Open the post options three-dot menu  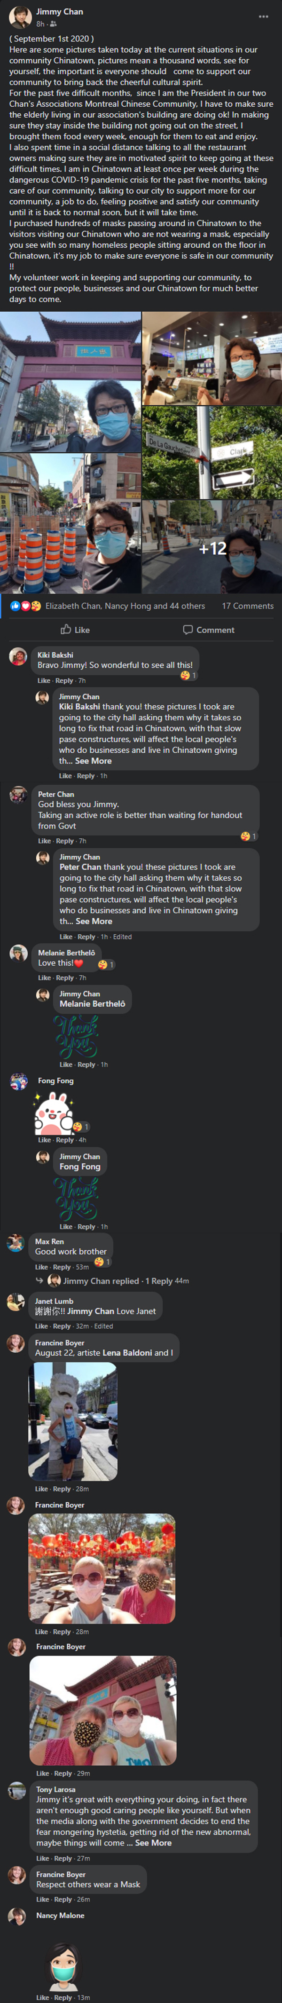[x=264, y=16]
